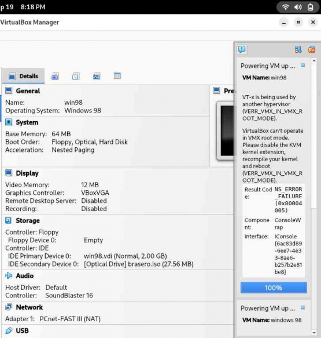Click the VM Name win98 line
This screenshot has width=321, height=338.
pyautogui.click(x=264, y=78)
